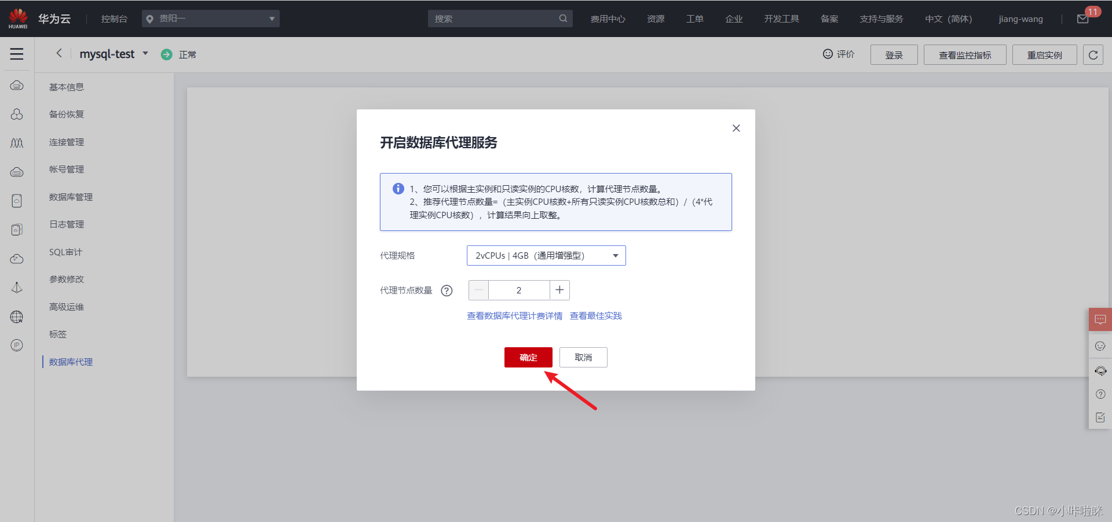Click the 取消 button
Screen dimensions: 1112x522
[x=583, y=357]
